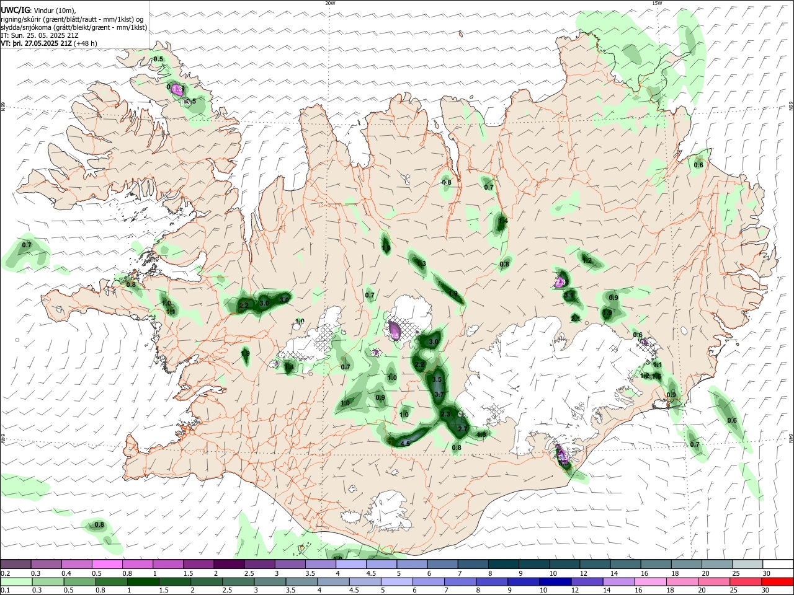
Task: Click the '0.1' label in the lower legend
Action: [5, 591]
